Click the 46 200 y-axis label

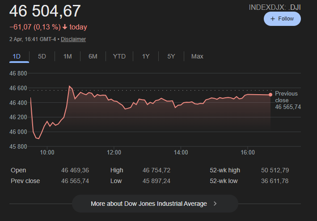18,117
